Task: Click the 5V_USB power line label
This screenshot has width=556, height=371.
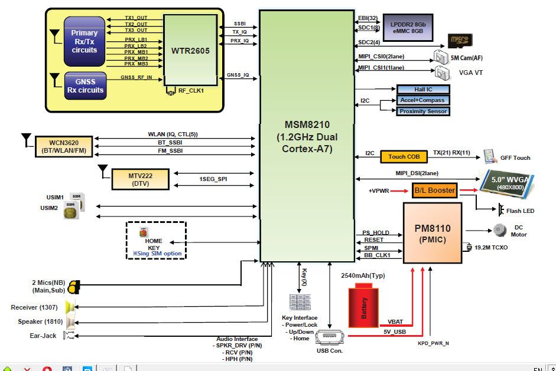Action: pos(395,331)
